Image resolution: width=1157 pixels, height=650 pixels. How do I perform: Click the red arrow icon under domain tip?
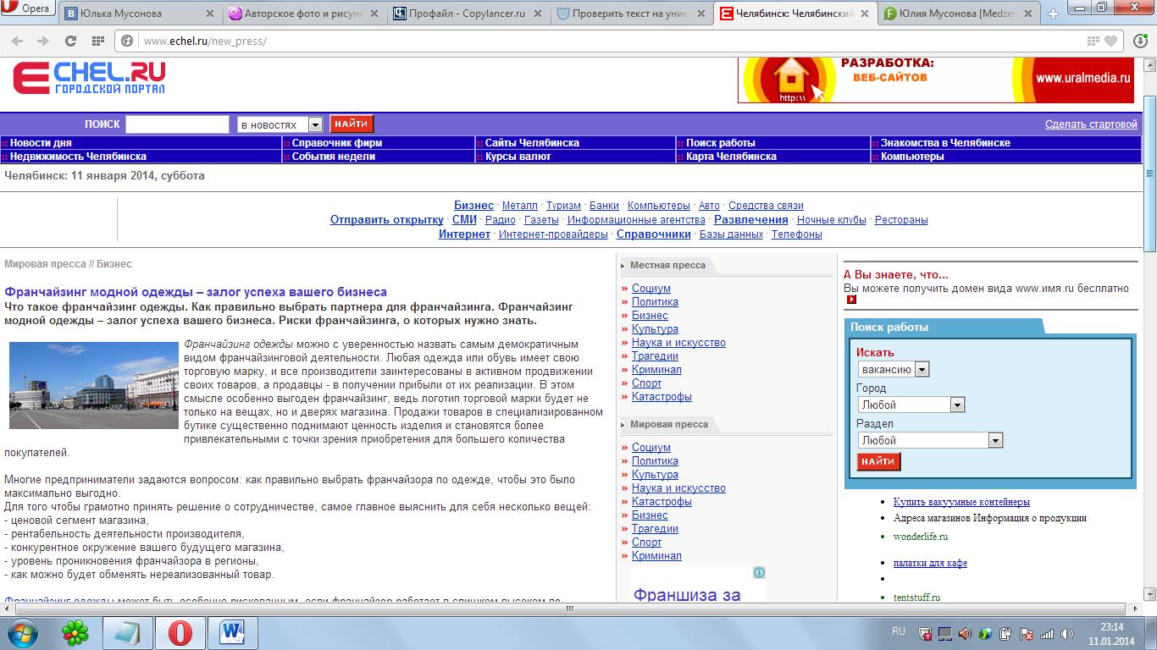coord(852,300)
